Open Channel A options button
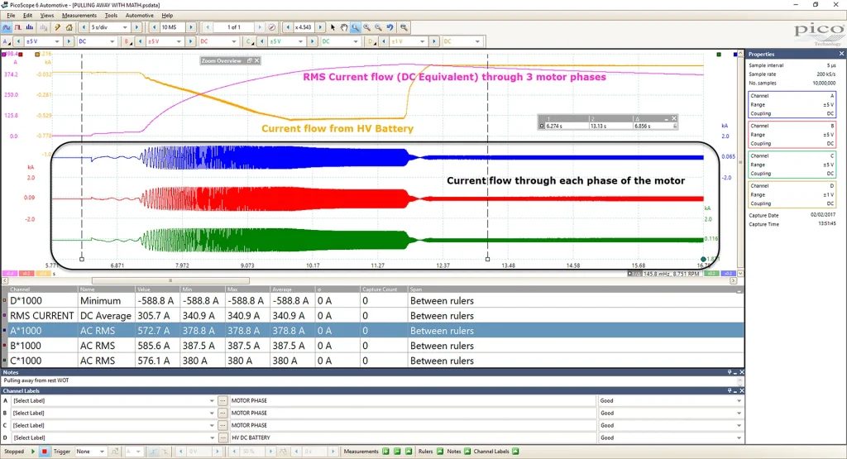This screenshot has height=459, width=847. (6, 41)
